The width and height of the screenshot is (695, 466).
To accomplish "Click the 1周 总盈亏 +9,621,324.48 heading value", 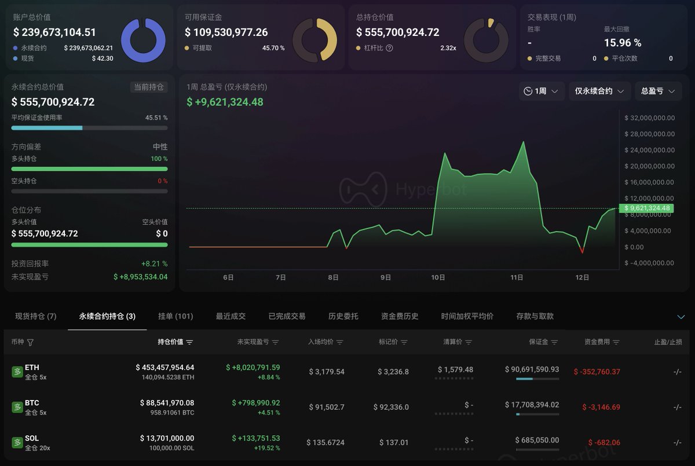I will tap(225, 102).
